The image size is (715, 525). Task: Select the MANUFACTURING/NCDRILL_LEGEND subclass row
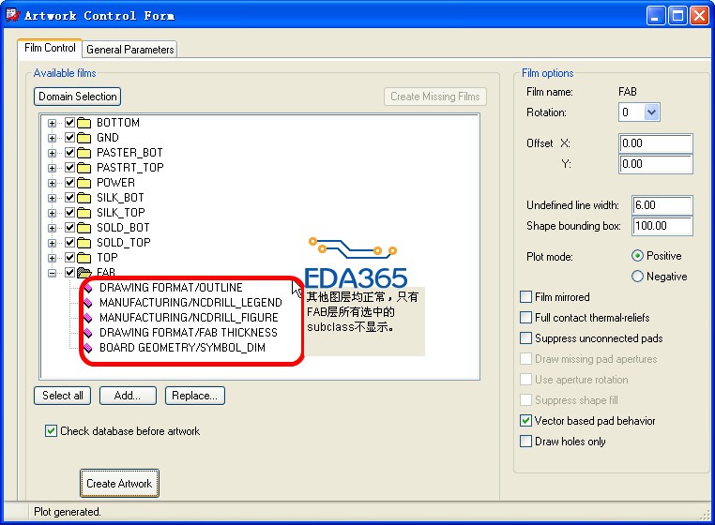[190, 303]
